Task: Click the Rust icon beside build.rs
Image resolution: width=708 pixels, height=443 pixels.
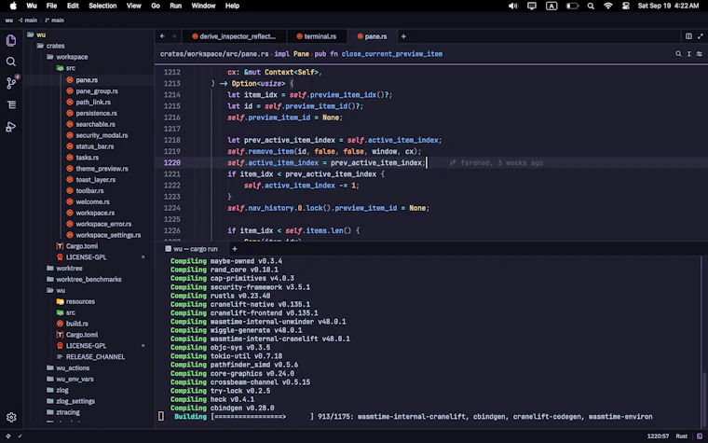Action: (60, 324)
